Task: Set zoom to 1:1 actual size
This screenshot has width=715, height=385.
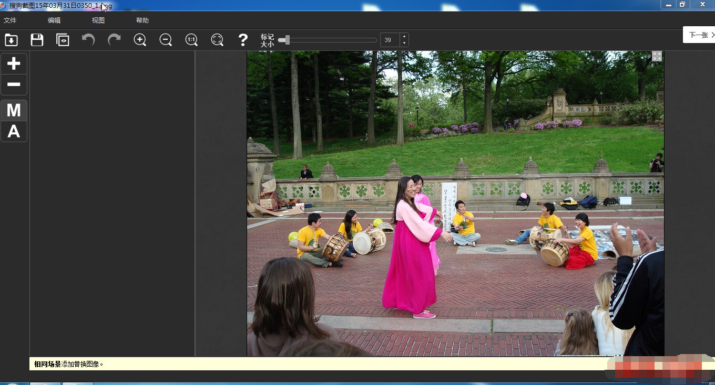Action: [x=191, y=40]
